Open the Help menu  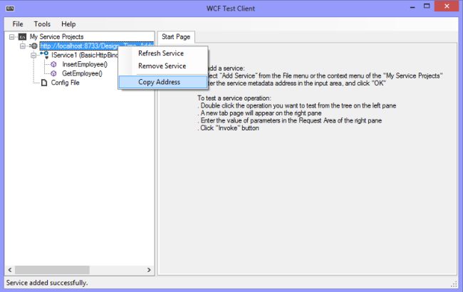(68, 24)
